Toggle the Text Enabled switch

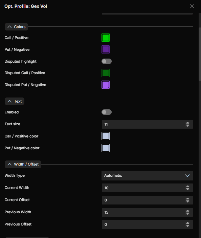107,112
